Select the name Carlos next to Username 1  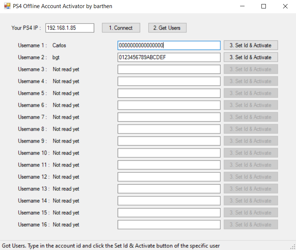(x=59, y=46)
